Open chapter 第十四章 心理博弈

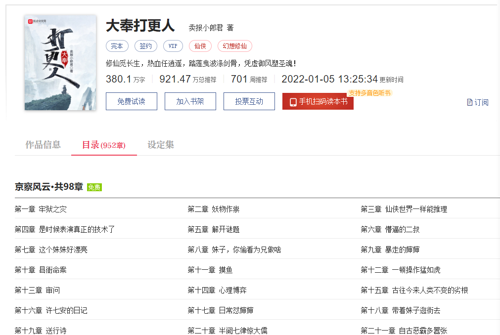click(217, 290)
